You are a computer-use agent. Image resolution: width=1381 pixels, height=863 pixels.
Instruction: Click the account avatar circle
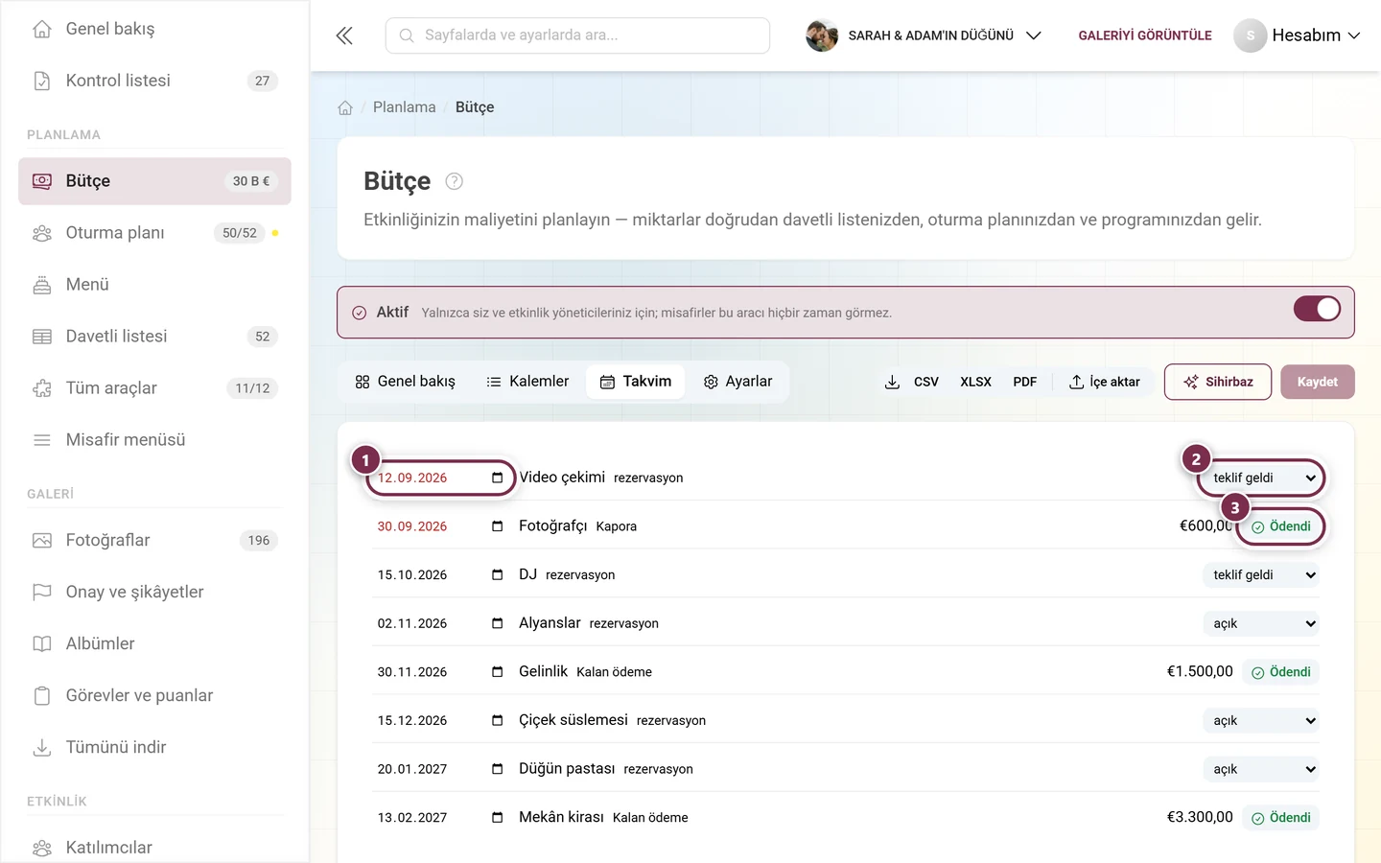click(x=1250, y=35)
